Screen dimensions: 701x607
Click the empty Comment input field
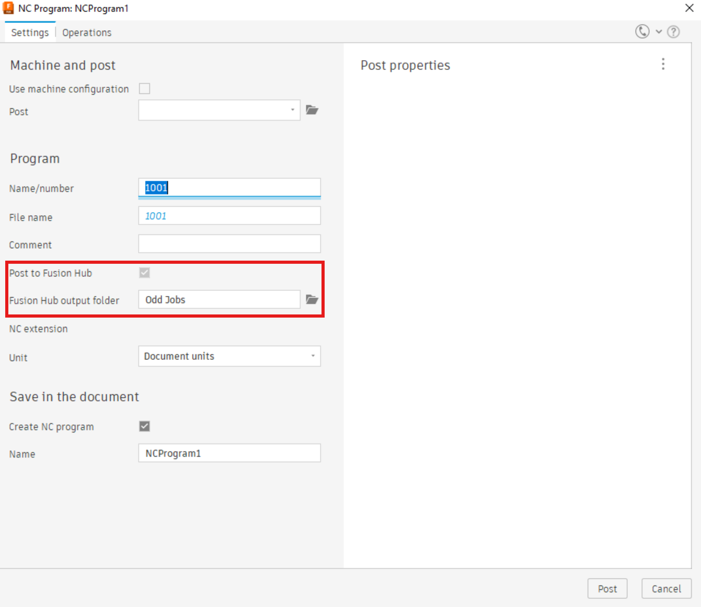[x=229, y=244]
